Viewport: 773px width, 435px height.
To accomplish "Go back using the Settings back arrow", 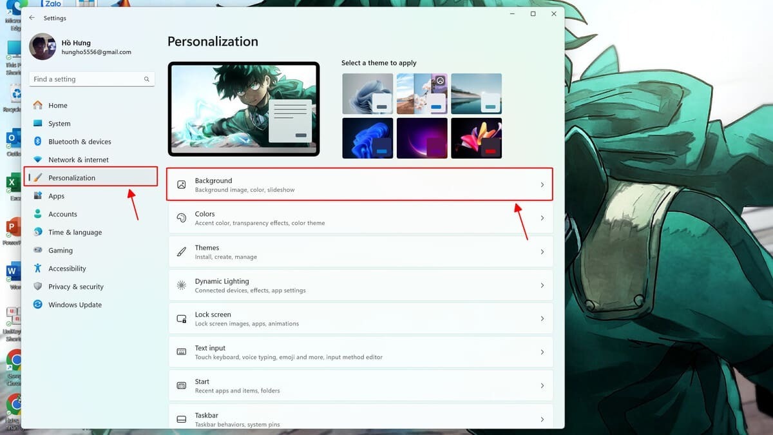I will [32, 18].
